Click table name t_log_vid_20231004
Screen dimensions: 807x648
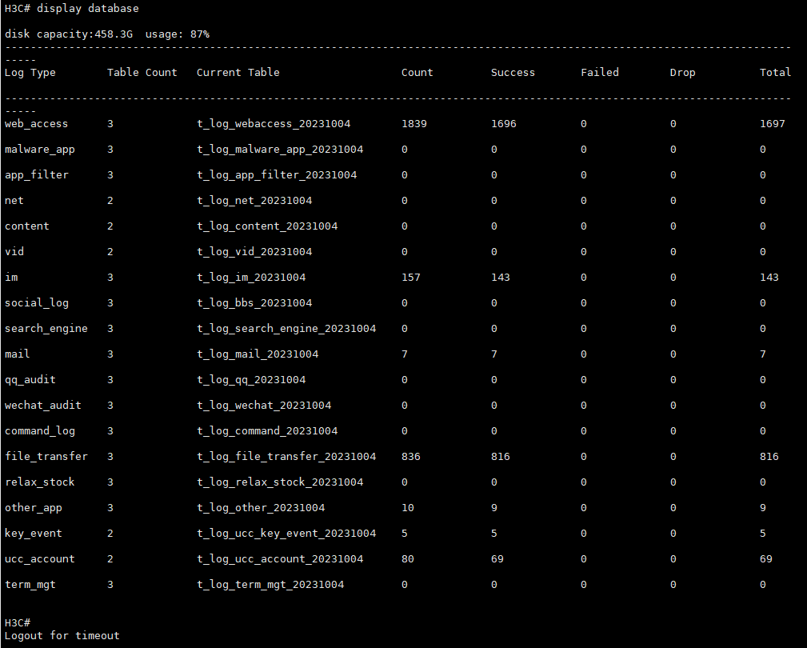[254, 252]
